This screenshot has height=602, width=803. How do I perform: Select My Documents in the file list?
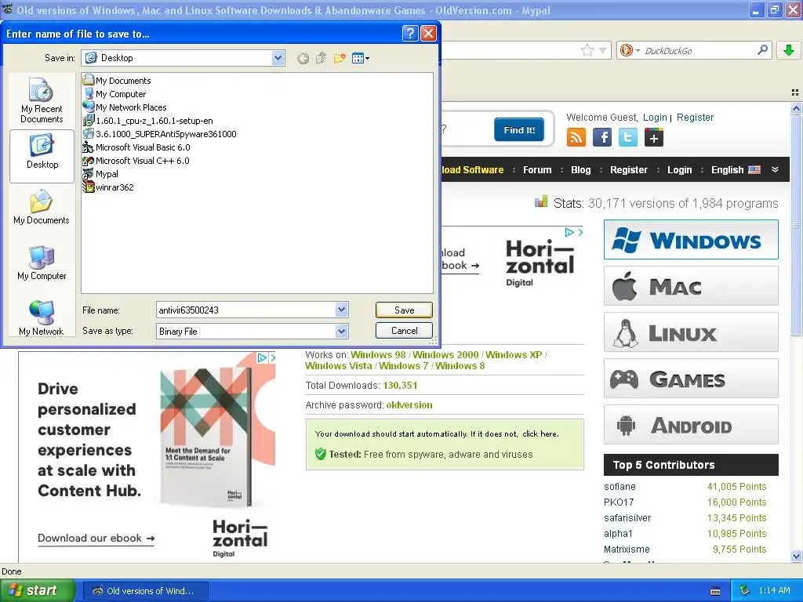pos(118,81)
